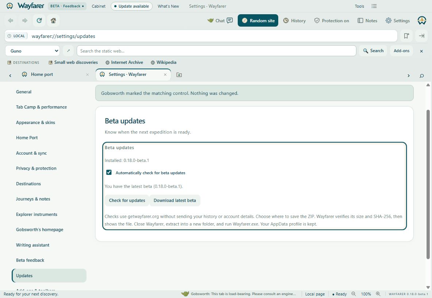The height and width of the screenshot is (298, 432).
Task: Uncheck Automatically check for beta updates
Action: point(109,173)
